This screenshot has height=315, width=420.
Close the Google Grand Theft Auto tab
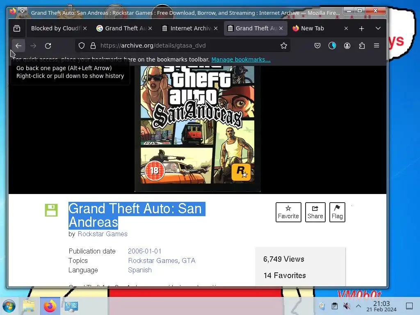pos(150,28)
